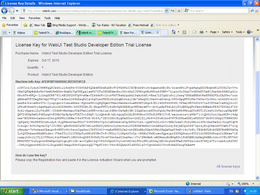Click the Home page icon
This screenshot has width=260, height=195.
tap(174, 32)
